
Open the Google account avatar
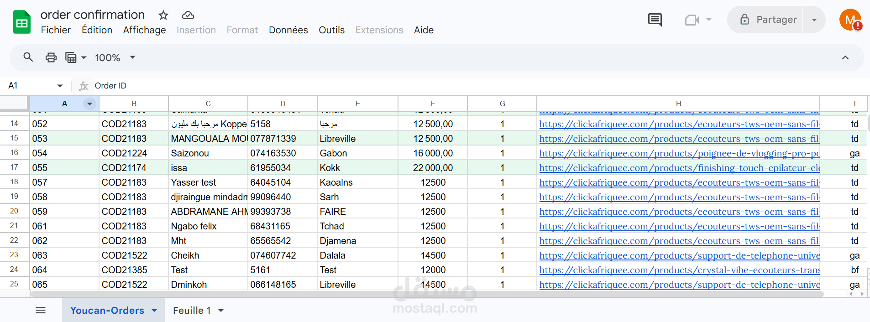(x=849, y=20)
